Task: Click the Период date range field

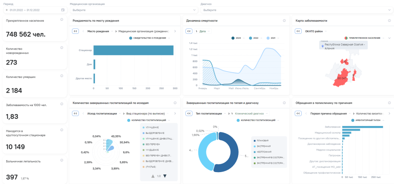Action: click(x=33, y=10)
